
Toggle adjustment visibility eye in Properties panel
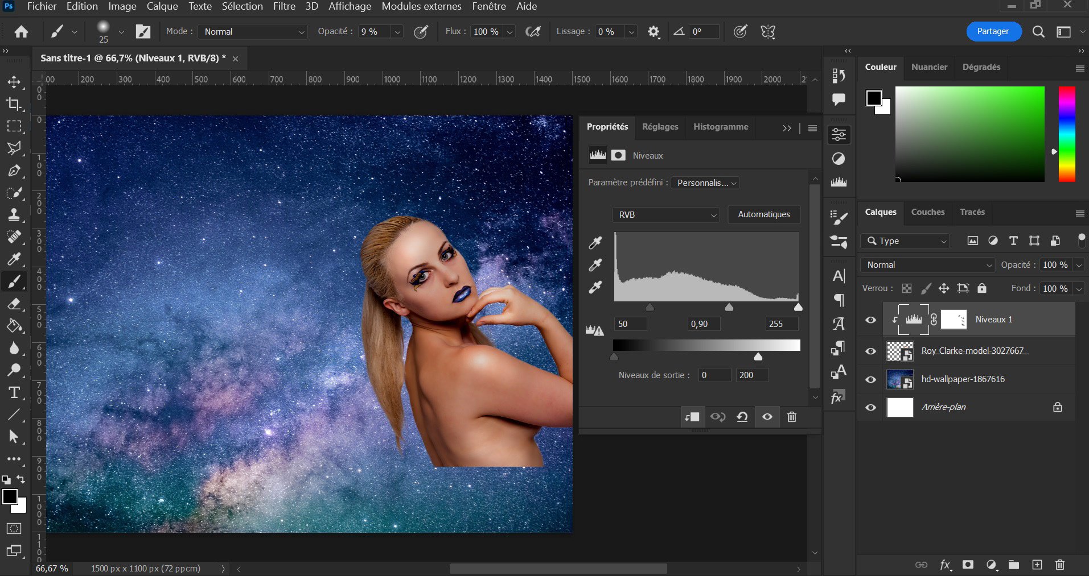pyautogui.click(x=767, y=417)
